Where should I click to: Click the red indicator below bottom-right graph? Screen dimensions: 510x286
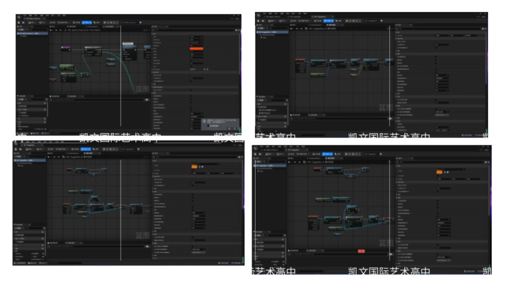click(361, 252)
